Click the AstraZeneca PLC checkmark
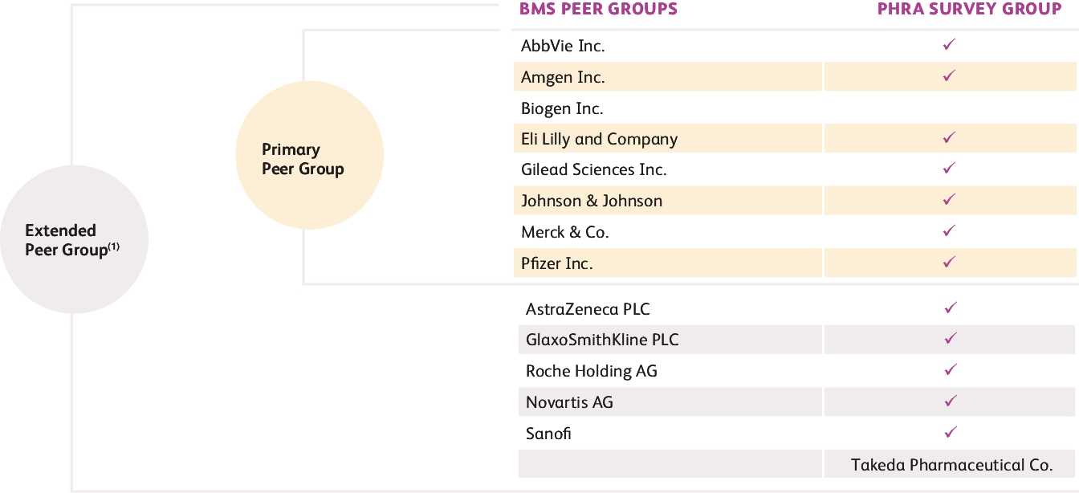The width and height of the screenshot is (1079, 493). (951, 308)
